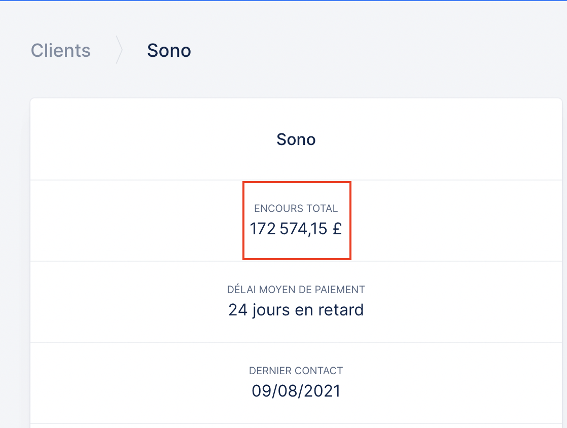The image size is (567, 428).
Task: Click the DERNIER CONTACT label
Action: click(296, 371)
